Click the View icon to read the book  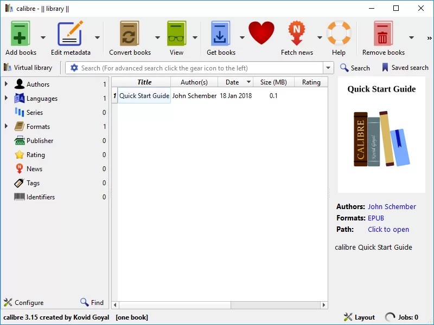pos(176,34)
